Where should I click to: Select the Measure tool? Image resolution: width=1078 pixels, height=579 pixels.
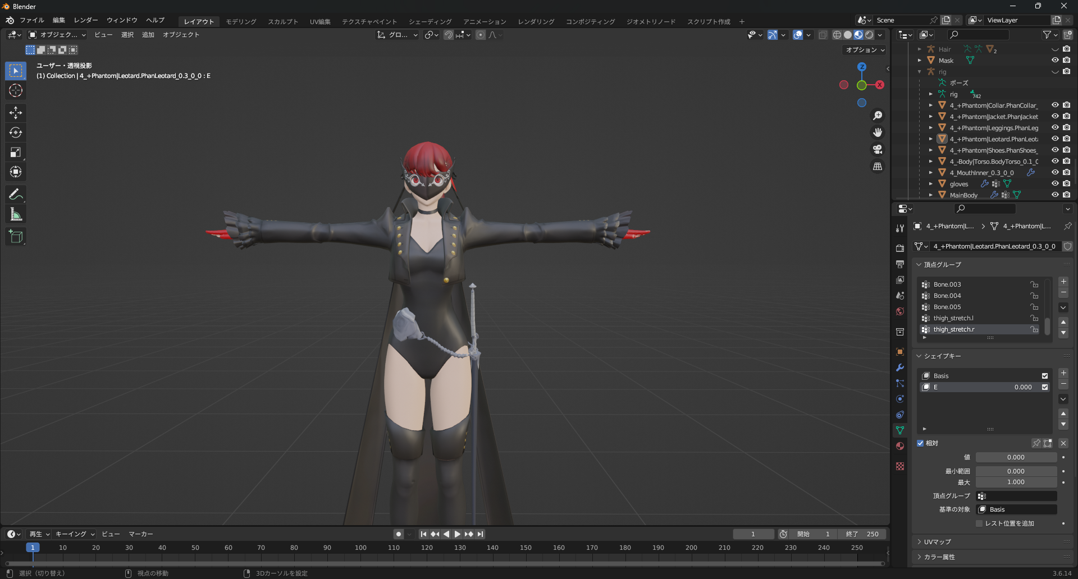pyautogui.click(x=16, y=214)
